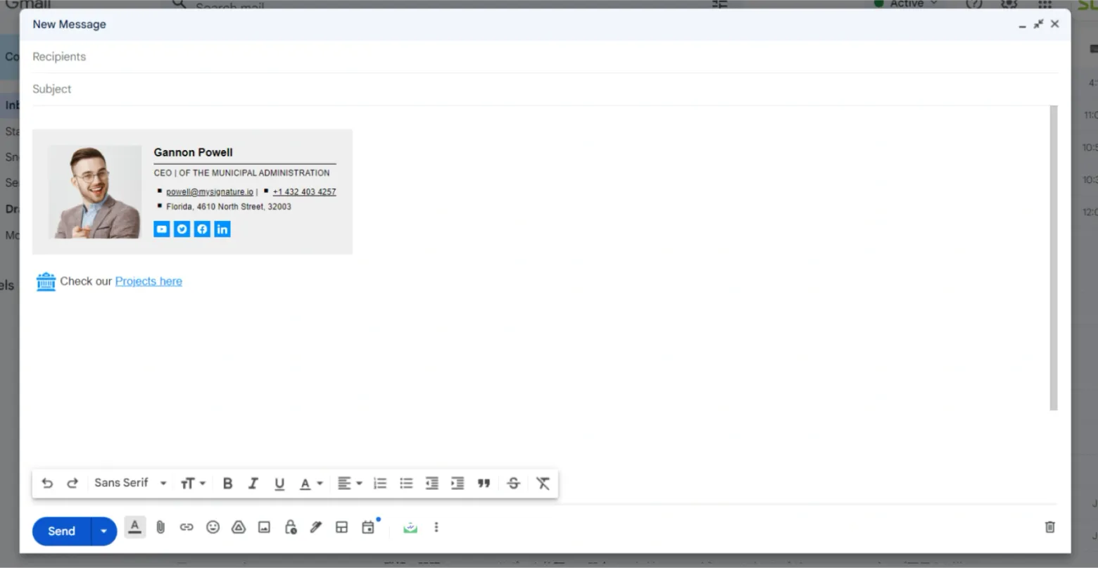1098x568 pixels.
Task: Insert files using Google Drive
Action: [239, 527]
